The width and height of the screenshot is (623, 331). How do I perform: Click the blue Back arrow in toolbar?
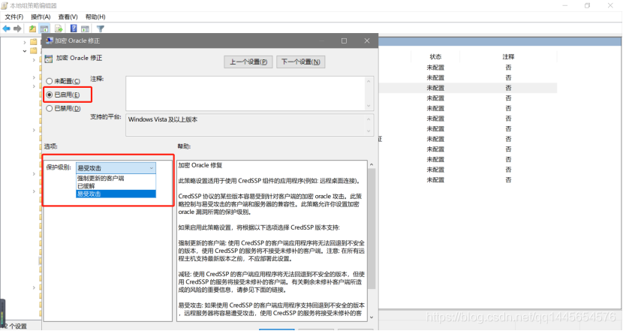coord(6,29)
